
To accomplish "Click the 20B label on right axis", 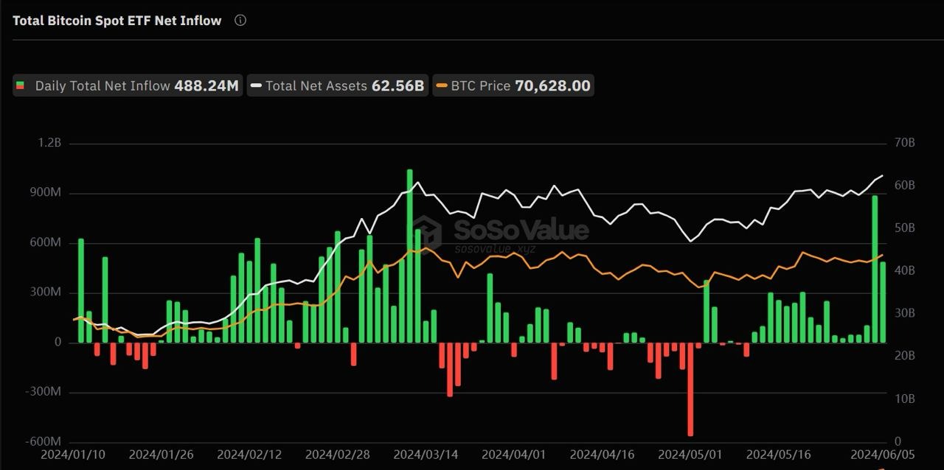I will tap(904, 356).
